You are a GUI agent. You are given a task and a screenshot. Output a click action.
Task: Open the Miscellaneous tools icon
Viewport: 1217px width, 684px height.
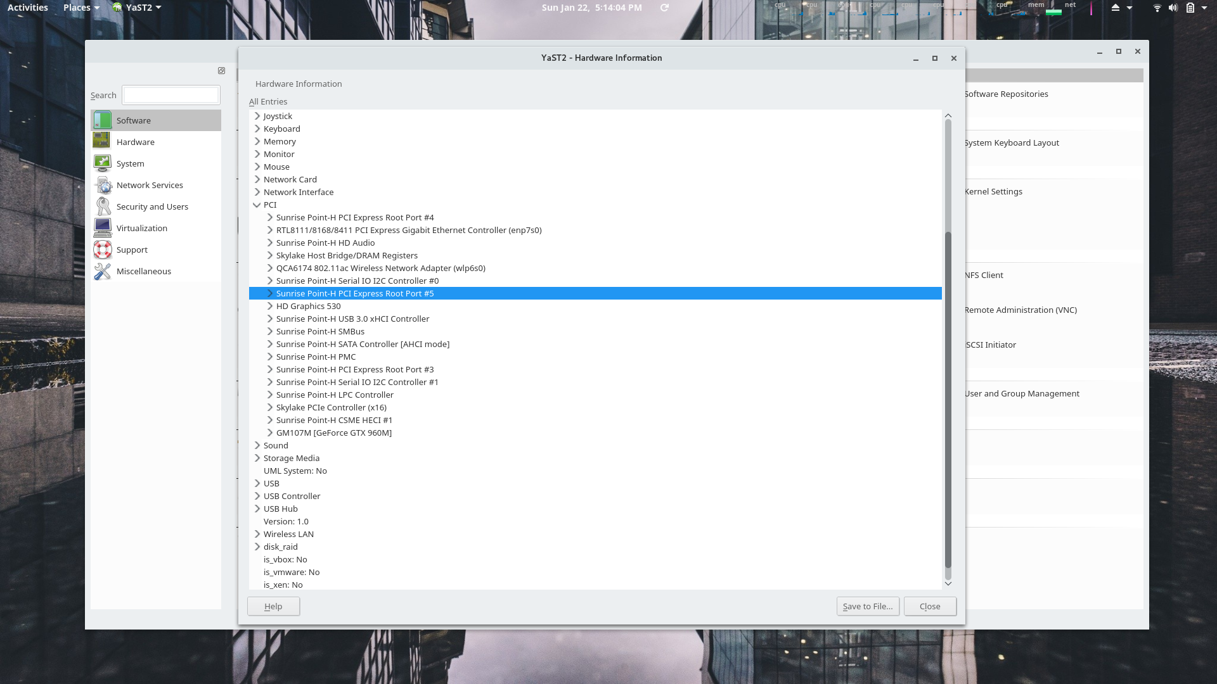point(102,271)
